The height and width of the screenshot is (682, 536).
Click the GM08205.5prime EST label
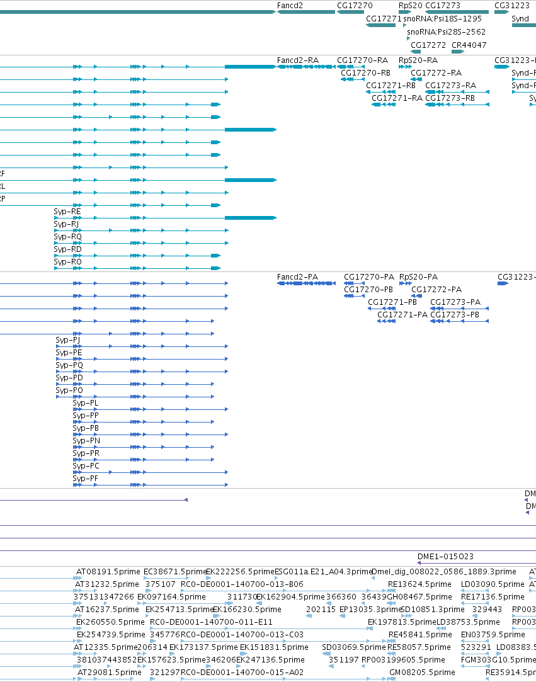click(x=422, y=673)
